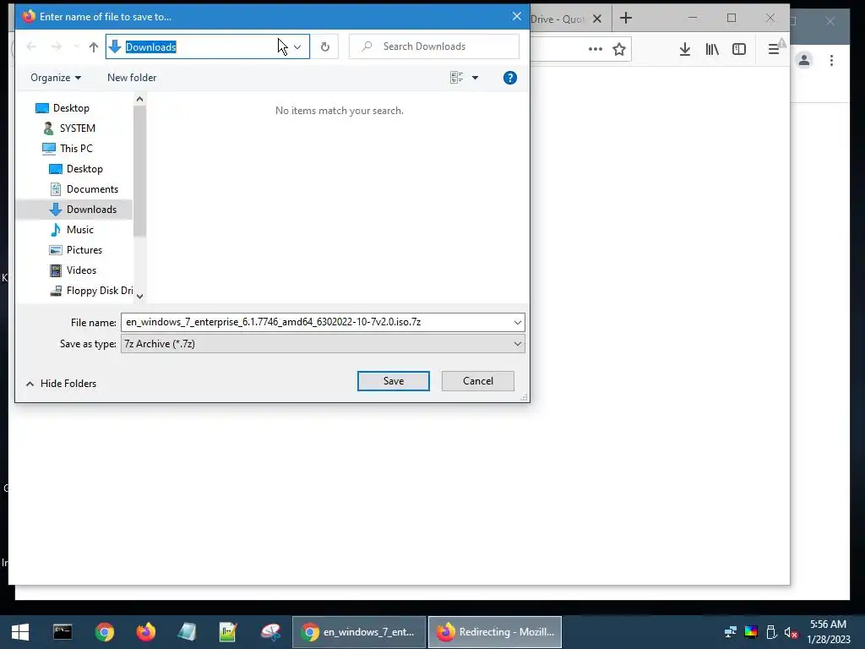Viewport: 865px width, 649px height.
Task: Cancel the save dialog
Action: click(x=478, y=381)
